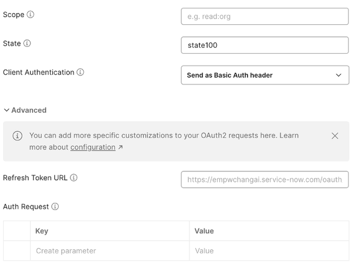The image size is (362, 271).
Task: Collapse the Advanced section
Action: coord(7,110)
